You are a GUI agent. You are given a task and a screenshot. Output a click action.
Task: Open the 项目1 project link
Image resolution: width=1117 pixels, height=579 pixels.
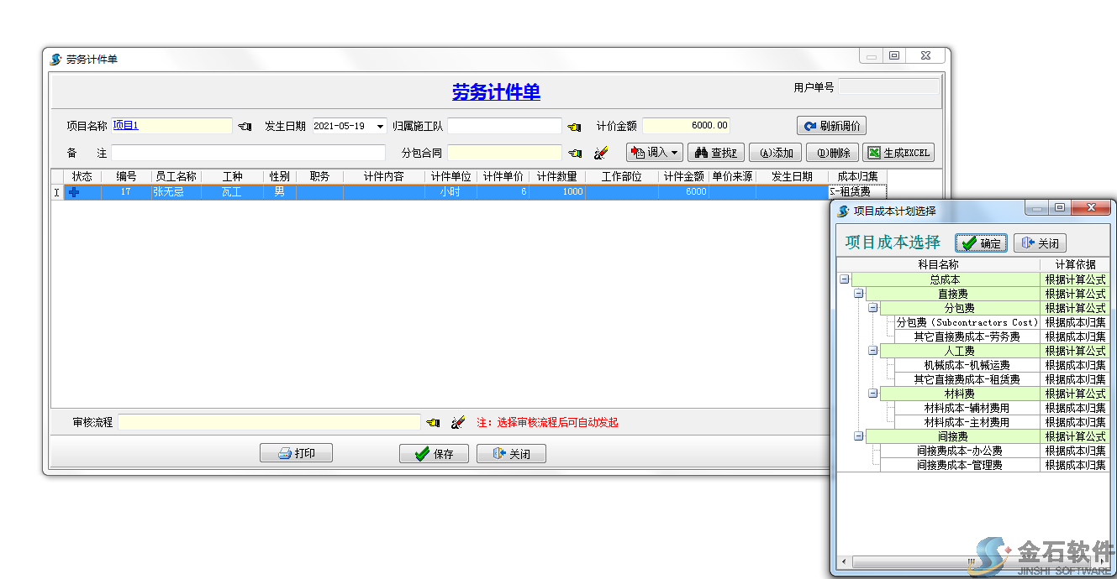tap(126, 124)
